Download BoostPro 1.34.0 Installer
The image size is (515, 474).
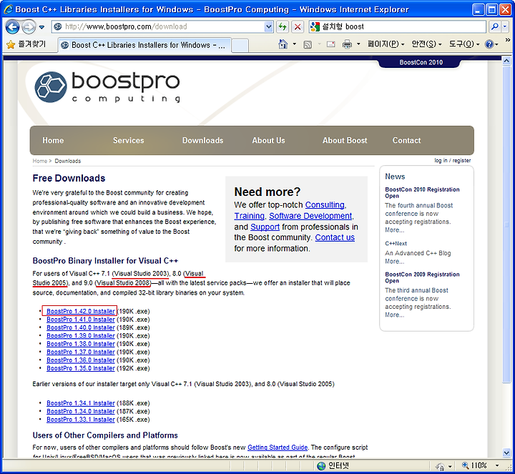tap(80, 411)
